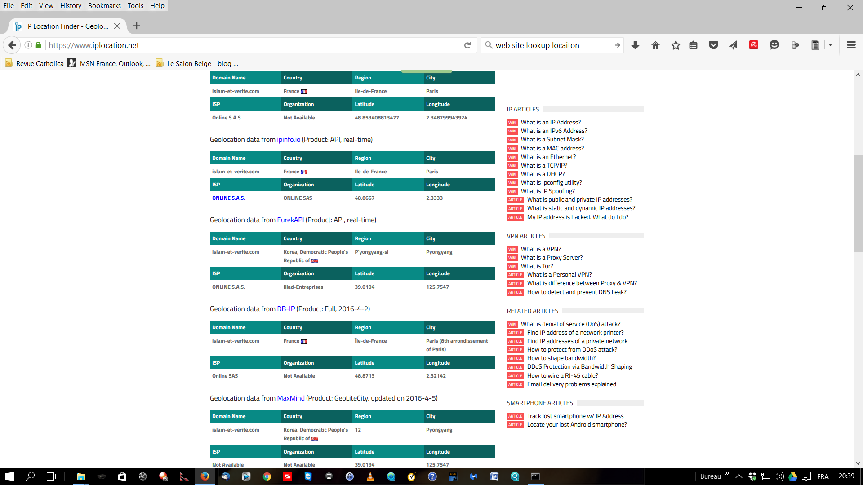The height and width of the screenshot is (485, 863).
Task: Click the web search input field
Action: pyautogui.click(x=553, y=45)
